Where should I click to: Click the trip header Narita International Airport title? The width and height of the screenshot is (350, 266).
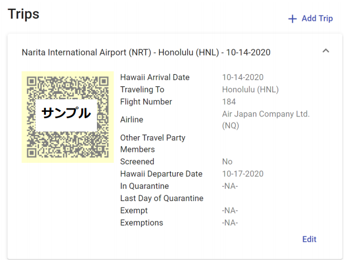(146, 52)
